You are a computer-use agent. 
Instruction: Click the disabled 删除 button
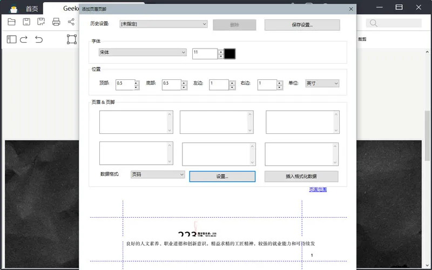click(x=234, y=25)
